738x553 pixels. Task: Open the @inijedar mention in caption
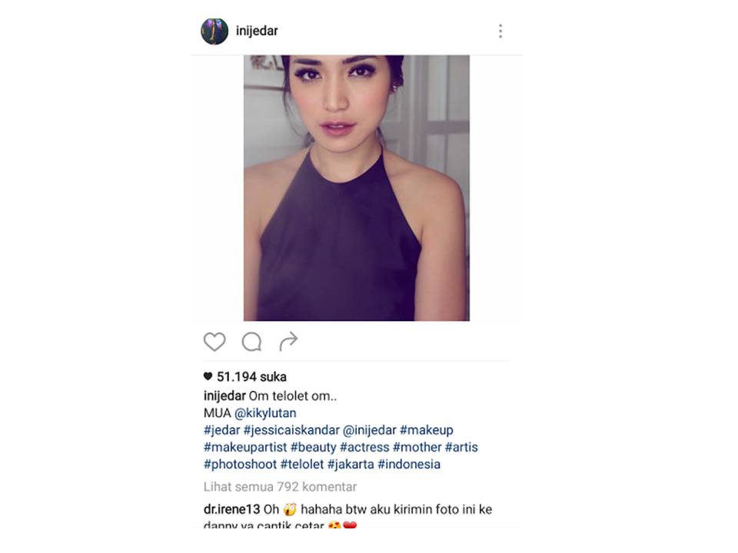[370, 430]
